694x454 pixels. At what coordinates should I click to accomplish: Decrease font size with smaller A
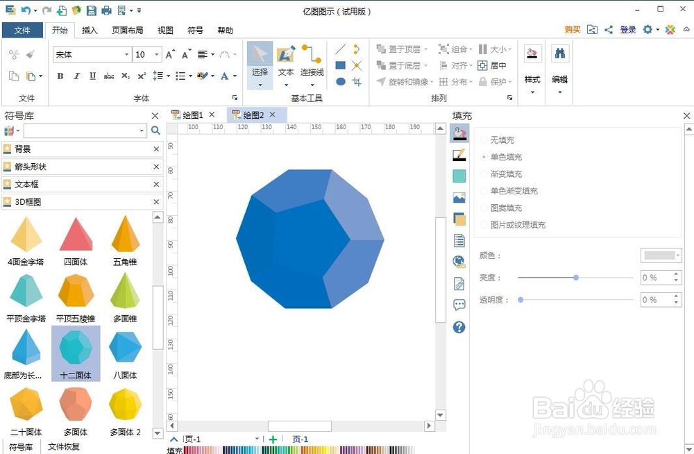coord(186,54)
